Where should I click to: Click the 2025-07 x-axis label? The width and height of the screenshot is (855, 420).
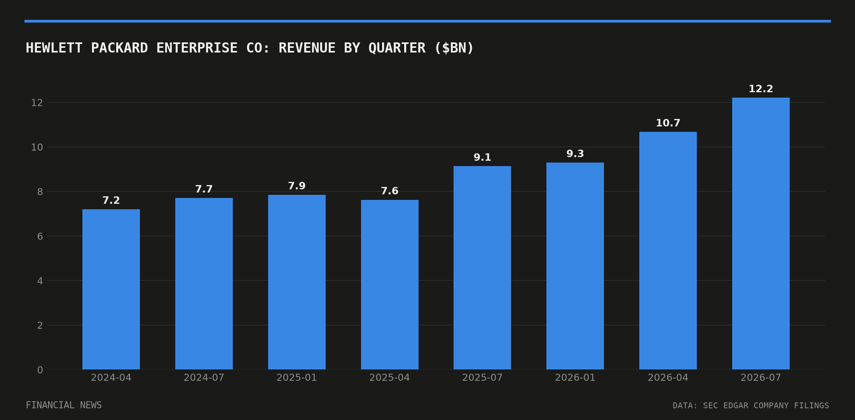482,378
